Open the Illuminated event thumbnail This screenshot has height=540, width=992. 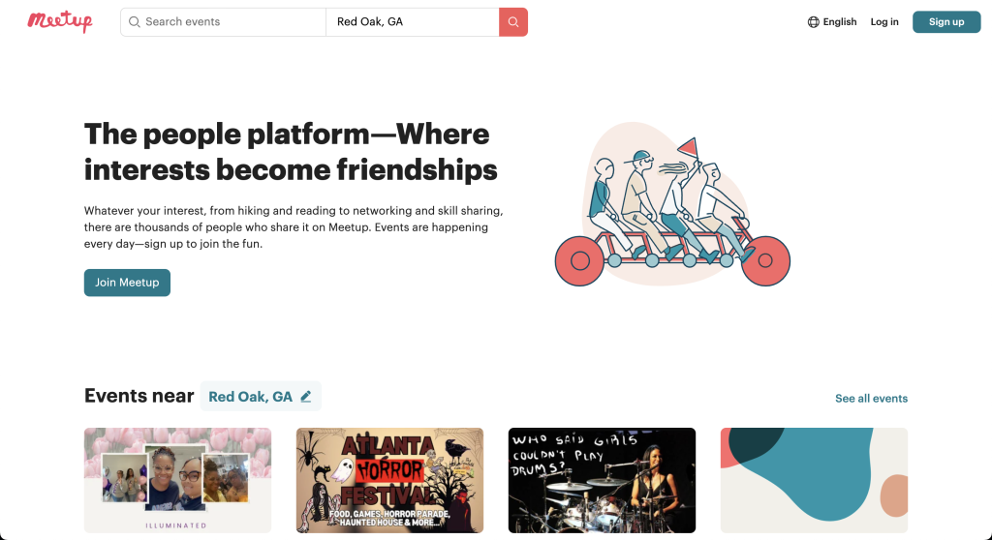tap(177, 480)
